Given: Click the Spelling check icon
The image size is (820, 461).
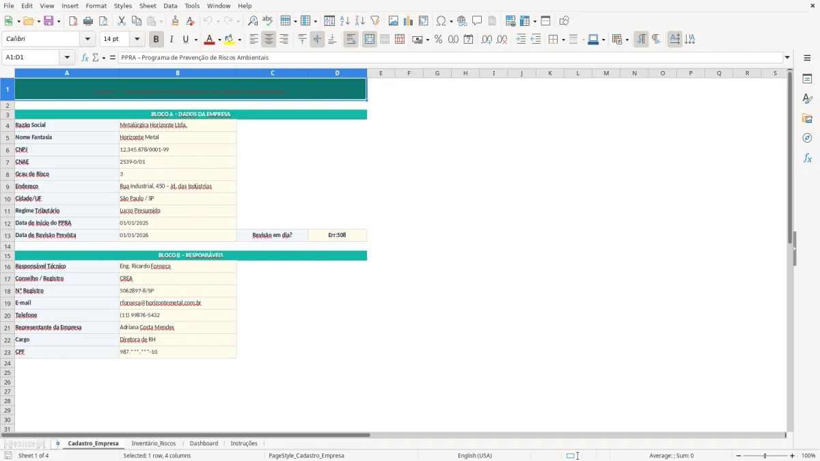Looking at the screenshot, I should coord(268,21).
